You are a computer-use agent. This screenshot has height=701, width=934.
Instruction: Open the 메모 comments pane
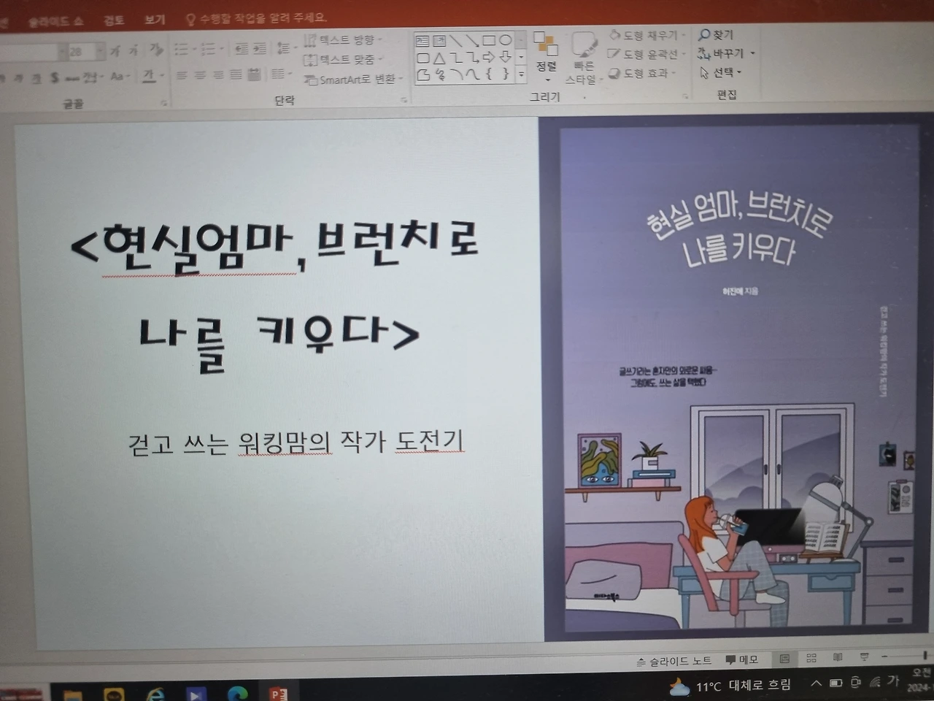pyautogui.click(x=742, y=659)
